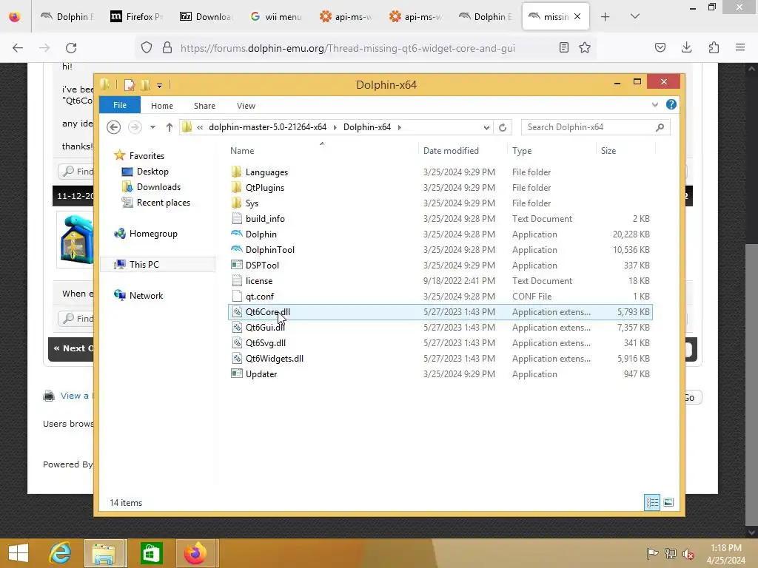Select the DolphinTool application icon

click(x=236, y=250)
